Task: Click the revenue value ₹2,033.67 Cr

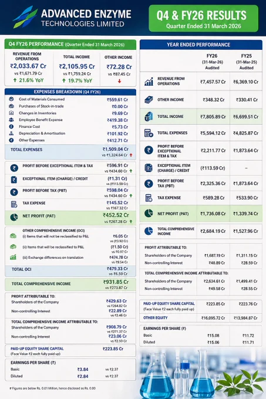Action: 28,66
